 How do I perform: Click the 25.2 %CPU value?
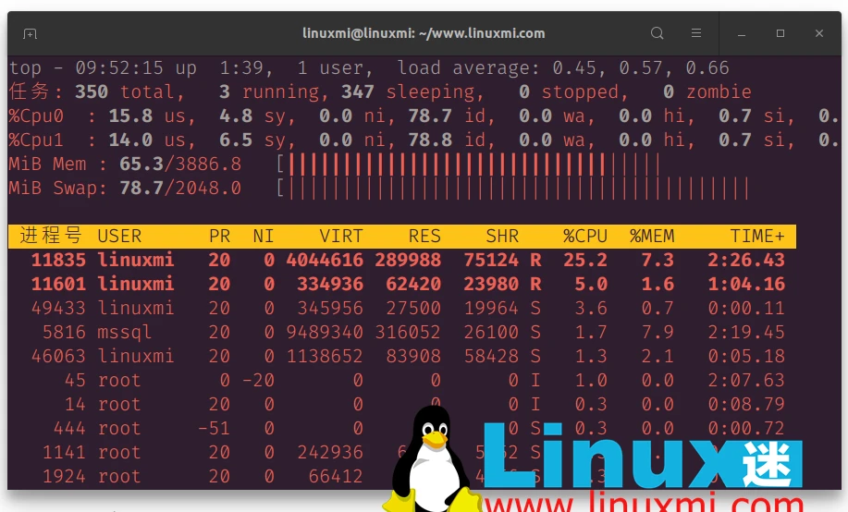click(585, 260)
